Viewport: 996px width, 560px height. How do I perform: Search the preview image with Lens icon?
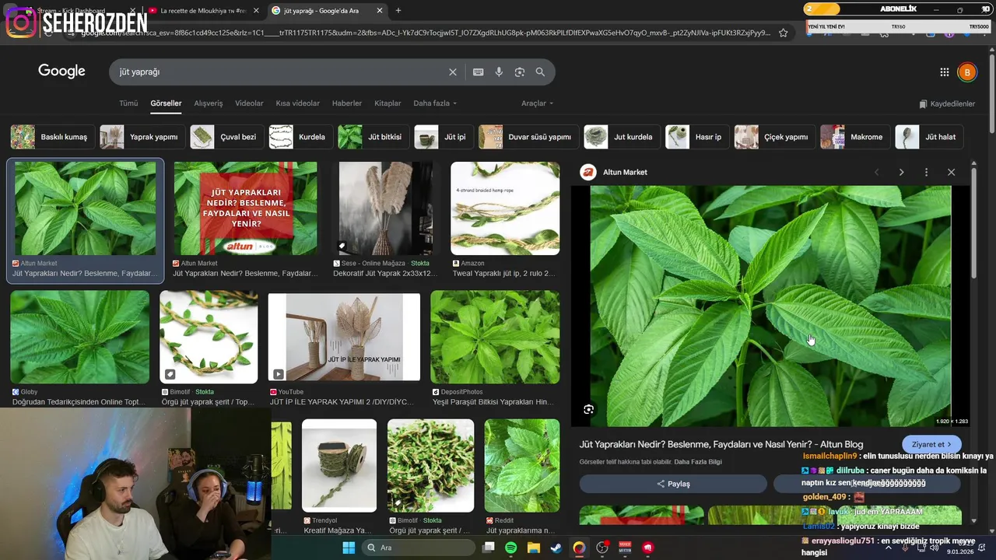click(589, 409)
